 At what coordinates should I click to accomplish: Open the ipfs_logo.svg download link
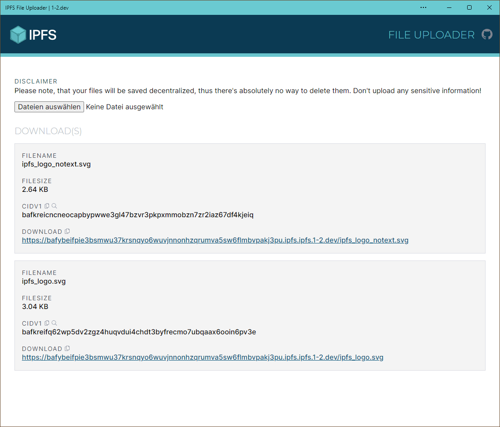(202, 357)
